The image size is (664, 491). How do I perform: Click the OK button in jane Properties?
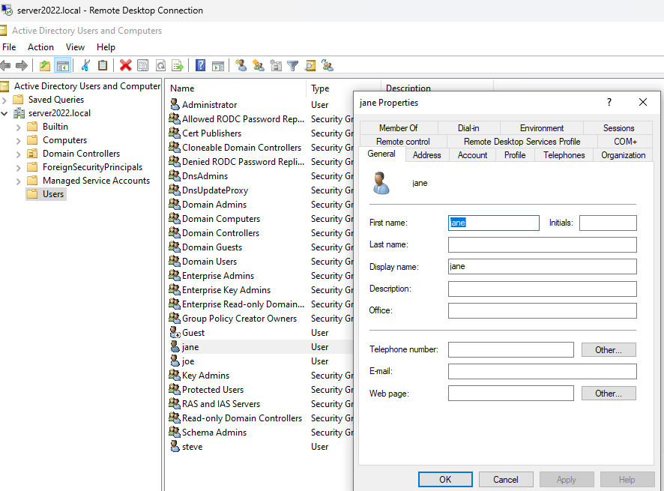445,480
